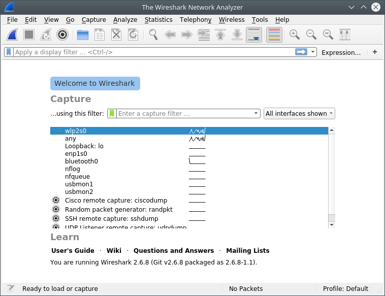The width and height of the screenshot is (385, 296).
Task: Start capturing packets with shark fin icon
Action: click(x=12, y=35)
